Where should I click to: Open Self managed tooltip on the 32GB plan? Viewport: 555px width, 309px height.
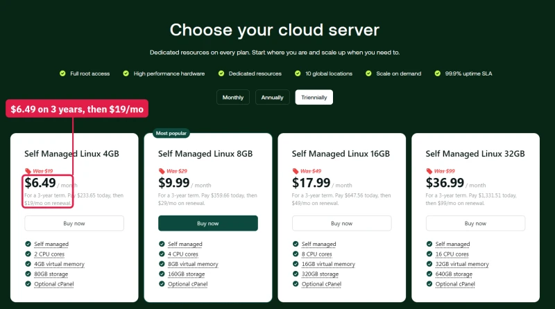(453, 244)
